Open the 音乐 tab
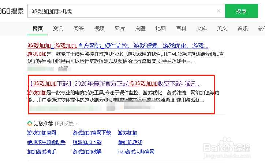 tap(243, 28)
